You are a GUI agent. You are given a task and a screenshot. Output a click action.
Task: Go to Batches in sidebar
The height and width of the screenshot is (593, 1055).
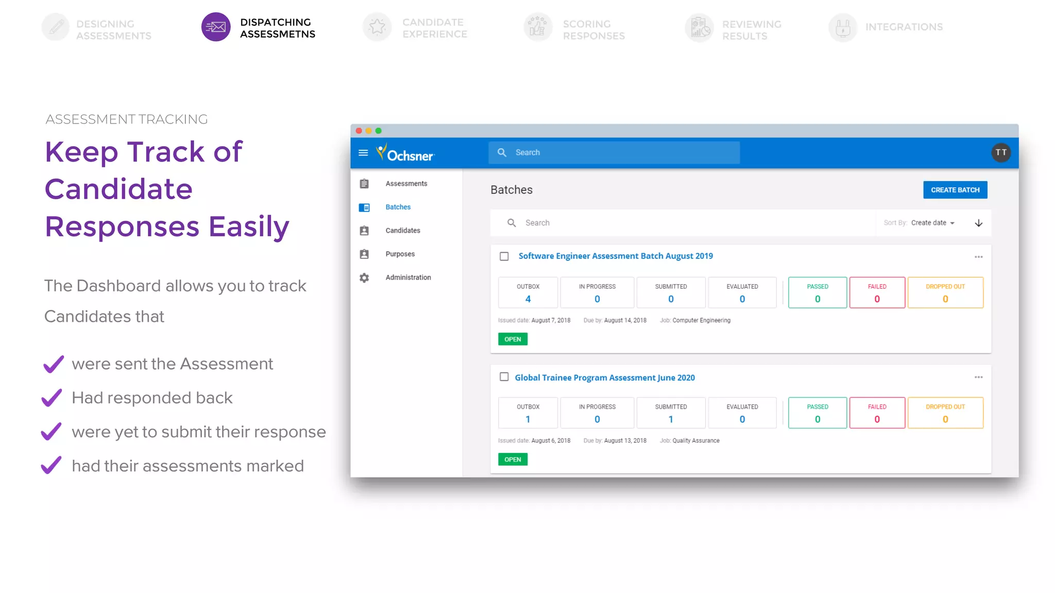click(x=398, y=207)
